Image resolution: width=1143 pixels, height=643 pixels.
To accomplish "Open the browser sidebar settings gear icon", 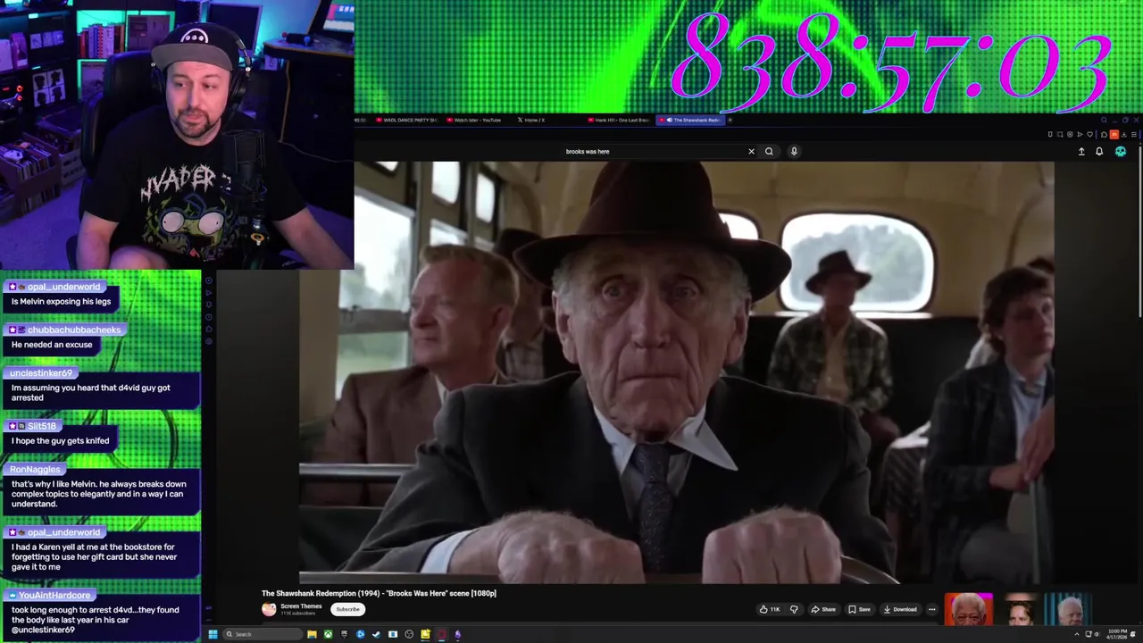I will pyautogui.click(x=209, y=341).
